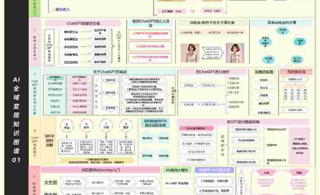Click the 生成文本 arrow box
Image resolution: width=320 pixels, height=195 pixels.
click(x=110, y=81)
